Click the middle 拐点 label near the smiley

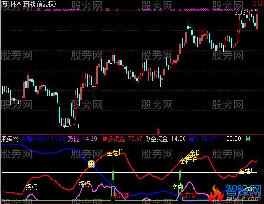pyautogui.click(x=85, y=184)
